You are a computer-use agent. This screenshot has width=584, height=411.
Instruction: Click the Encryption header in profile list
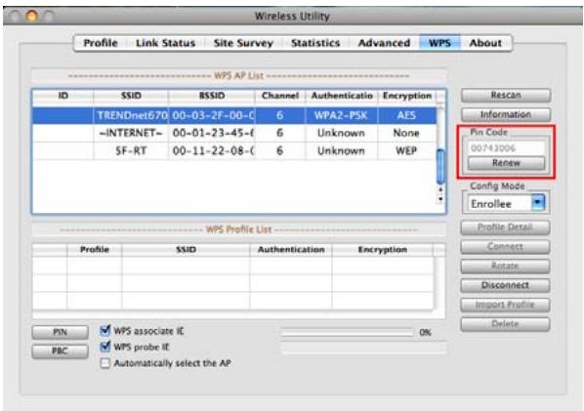(383, 250)
